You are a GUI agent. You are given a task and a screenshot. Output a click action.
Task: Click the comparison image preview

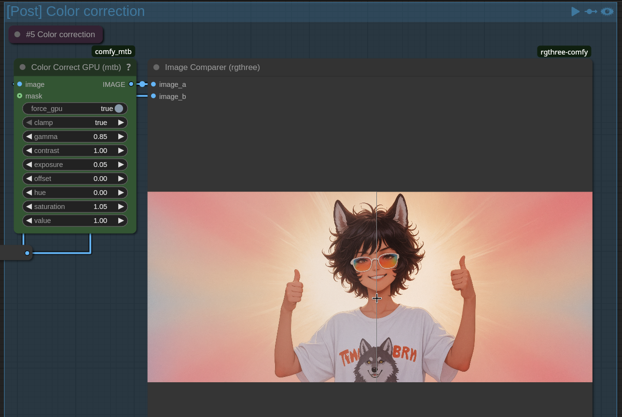click(370, 287)
